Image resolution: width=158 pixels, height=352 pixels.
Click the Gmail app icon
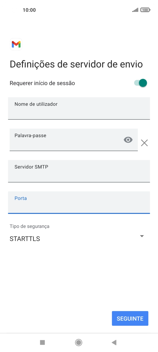(x=16, y=44)
